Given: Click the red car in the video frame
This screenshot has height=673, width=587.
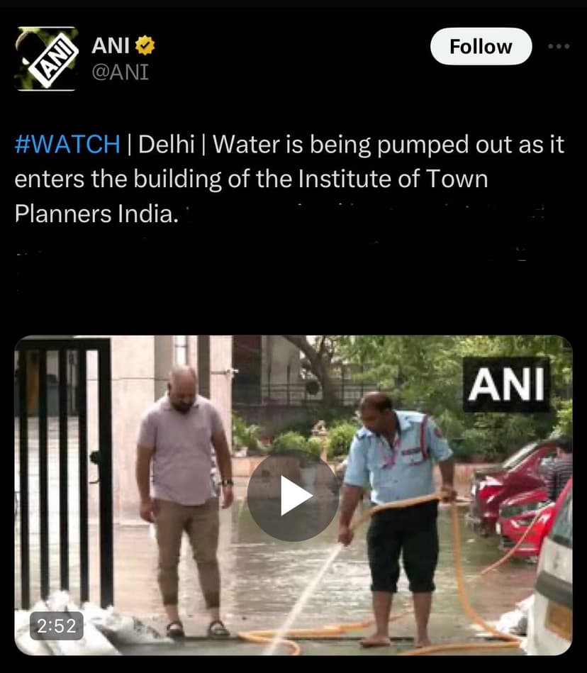Looking at the screenshot, I should point(515,498).
